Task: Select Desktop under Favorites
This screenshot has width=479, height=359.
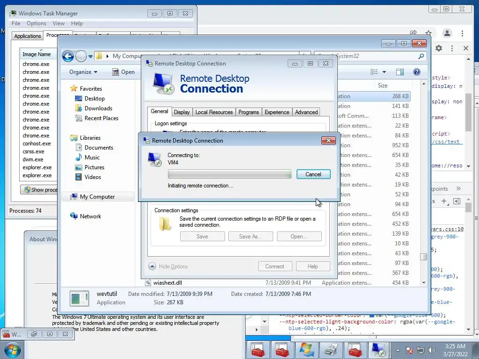Action: click(x=94, y=98)
